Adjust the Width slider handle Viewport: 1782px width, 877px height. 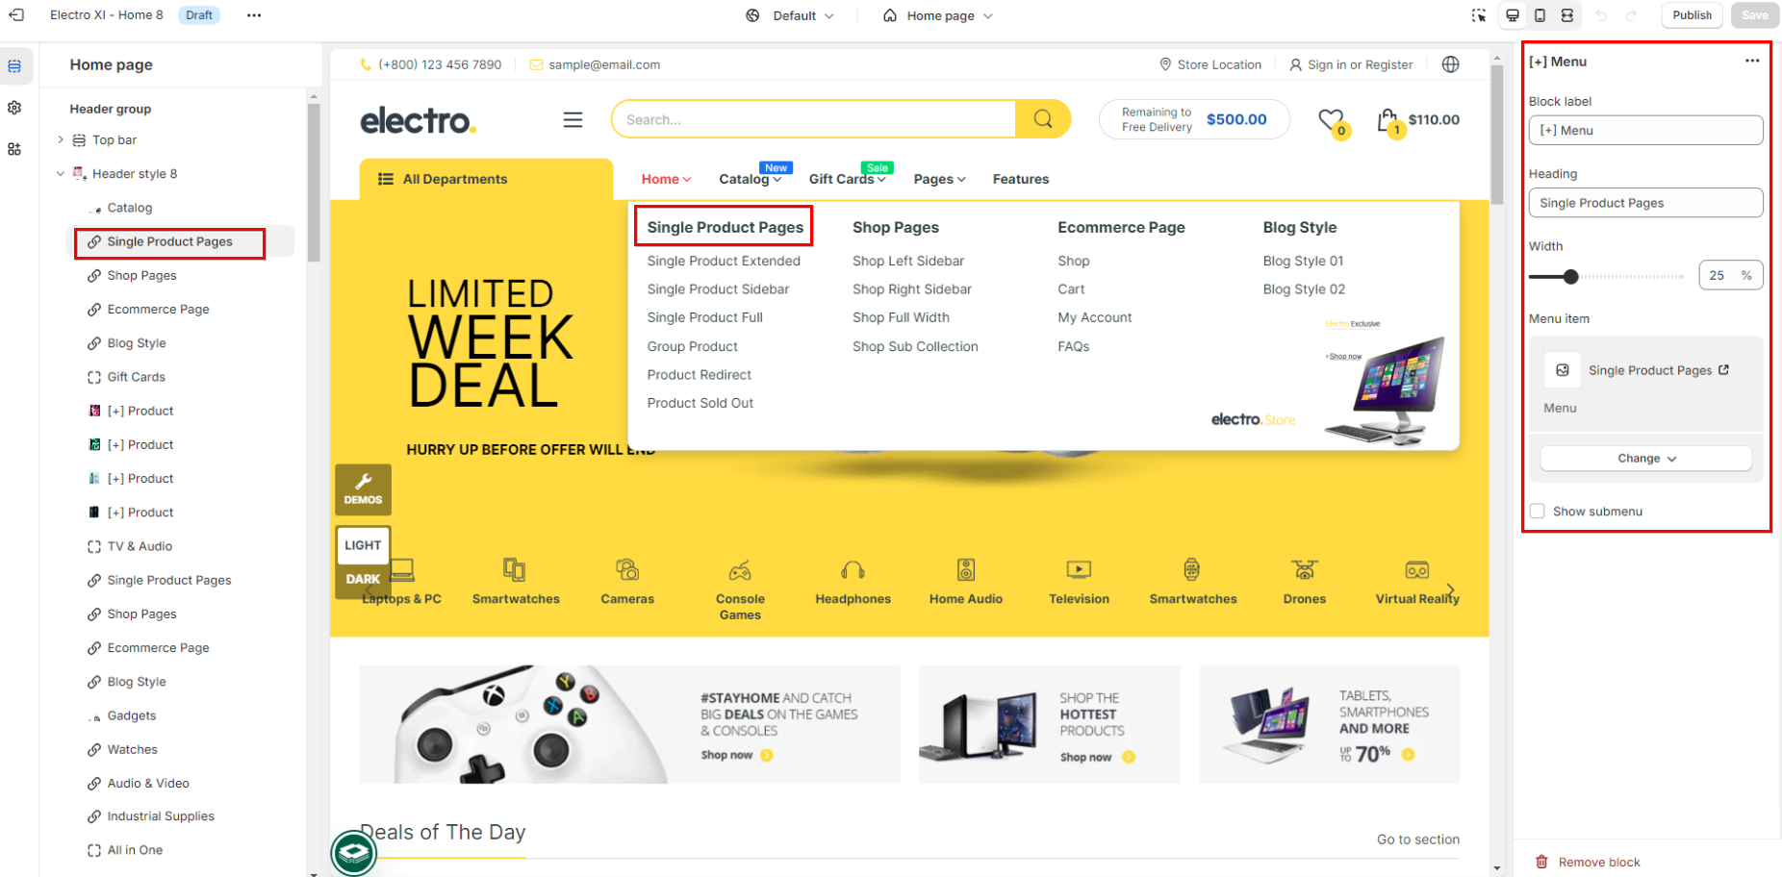tap(1571, 277)
